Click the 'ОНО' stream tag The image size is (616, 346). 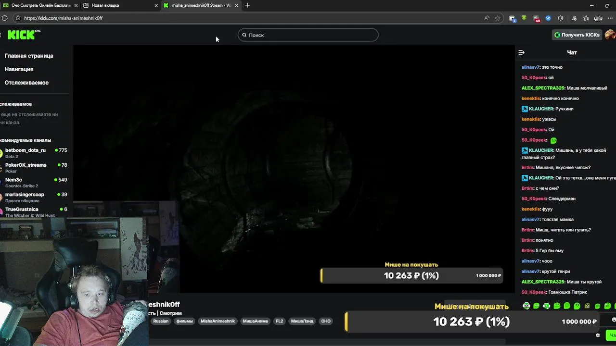[x=326, y=321]
